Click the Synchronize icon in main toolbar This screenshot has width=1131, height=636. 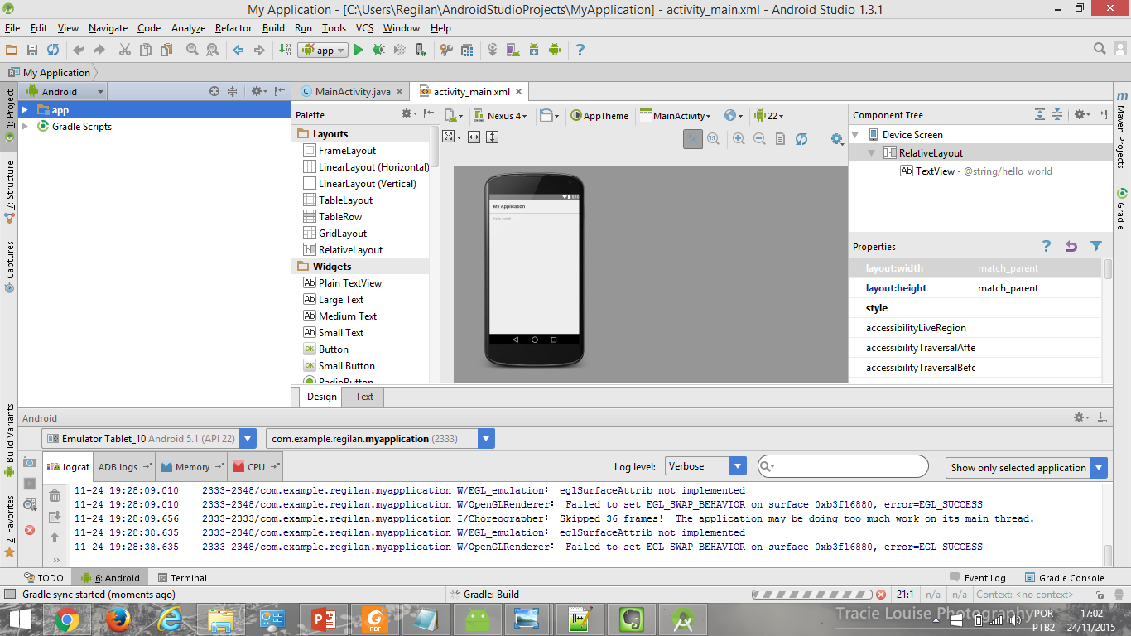pos(53,50)
